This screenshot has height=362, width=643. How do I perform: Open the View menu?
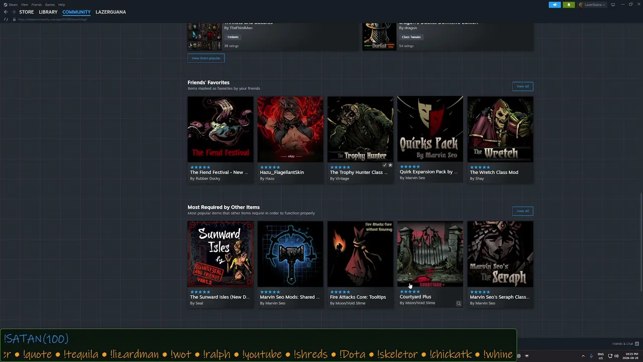[25, 5]
